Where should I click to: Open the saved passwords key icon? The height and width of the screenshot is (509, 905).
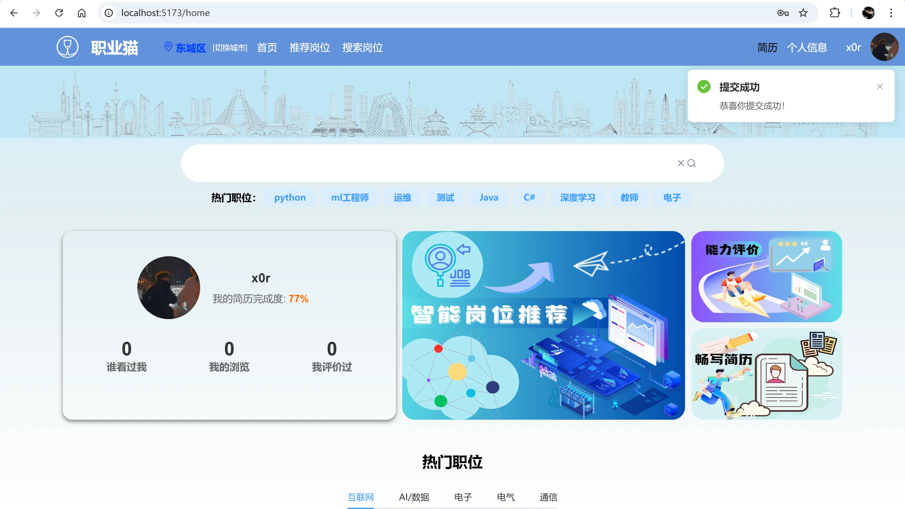pyautogui.click(x=783, y=13)
